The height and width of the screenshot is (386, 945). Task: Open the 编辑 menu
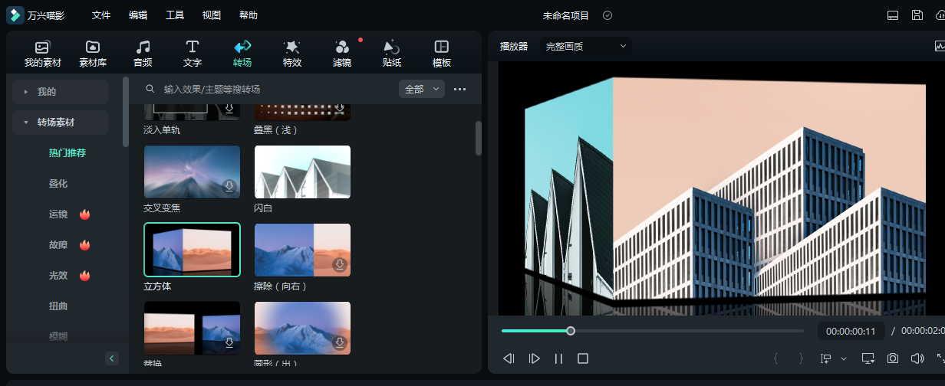pyautogui.click(x=138, y=15)
